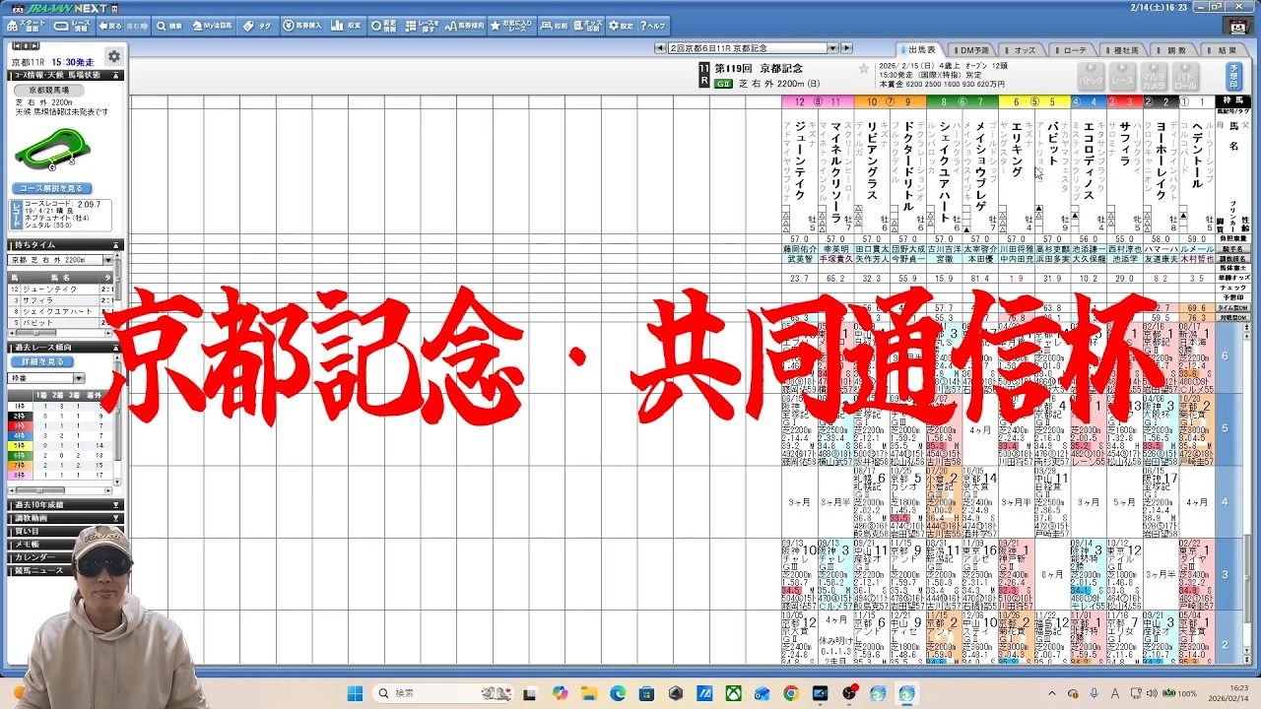The width and height of the screenshot is (1261, 709).
Task: Go to previous race with left arrow
Action: 660,48
